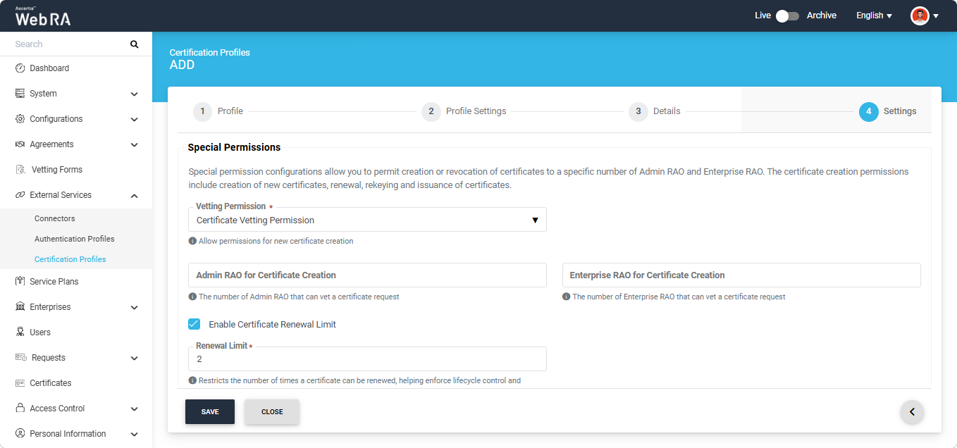
Task: Click the Vetting Forms document icon
Action: click(x=20, y=170)
